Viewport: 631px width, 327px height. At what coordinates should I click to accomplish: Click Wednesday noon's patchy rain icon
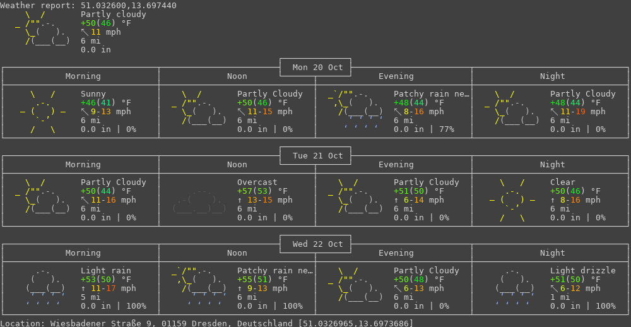(199, 286)
